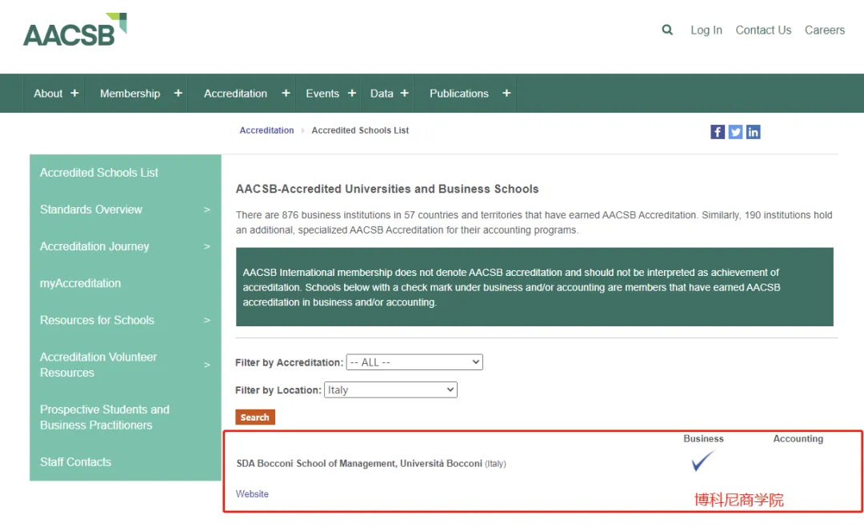The height and width of the screenshot is (527, 864).
Task: Expand the Resources for Schools arrow
Action: pyautogui.click(x=207, y=321)
